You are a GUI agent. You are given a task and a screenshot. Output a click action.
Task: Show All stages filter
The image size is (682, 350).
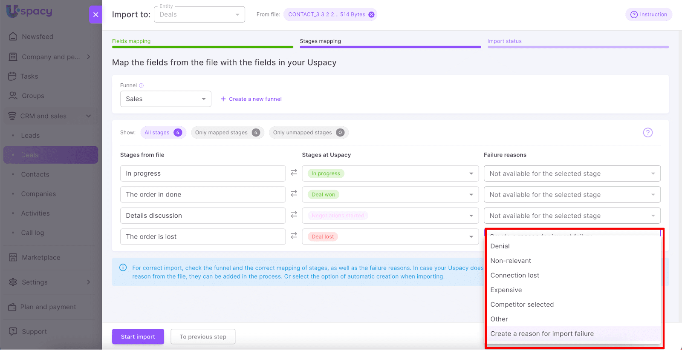(x=163, y=133)
